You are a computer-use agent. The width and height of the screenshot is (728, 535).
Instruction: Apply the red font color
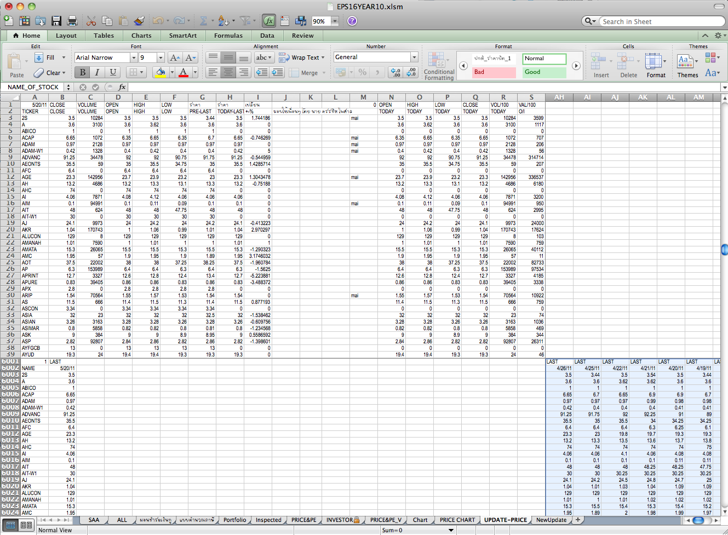pyautogui.click(x=184, y=72)
